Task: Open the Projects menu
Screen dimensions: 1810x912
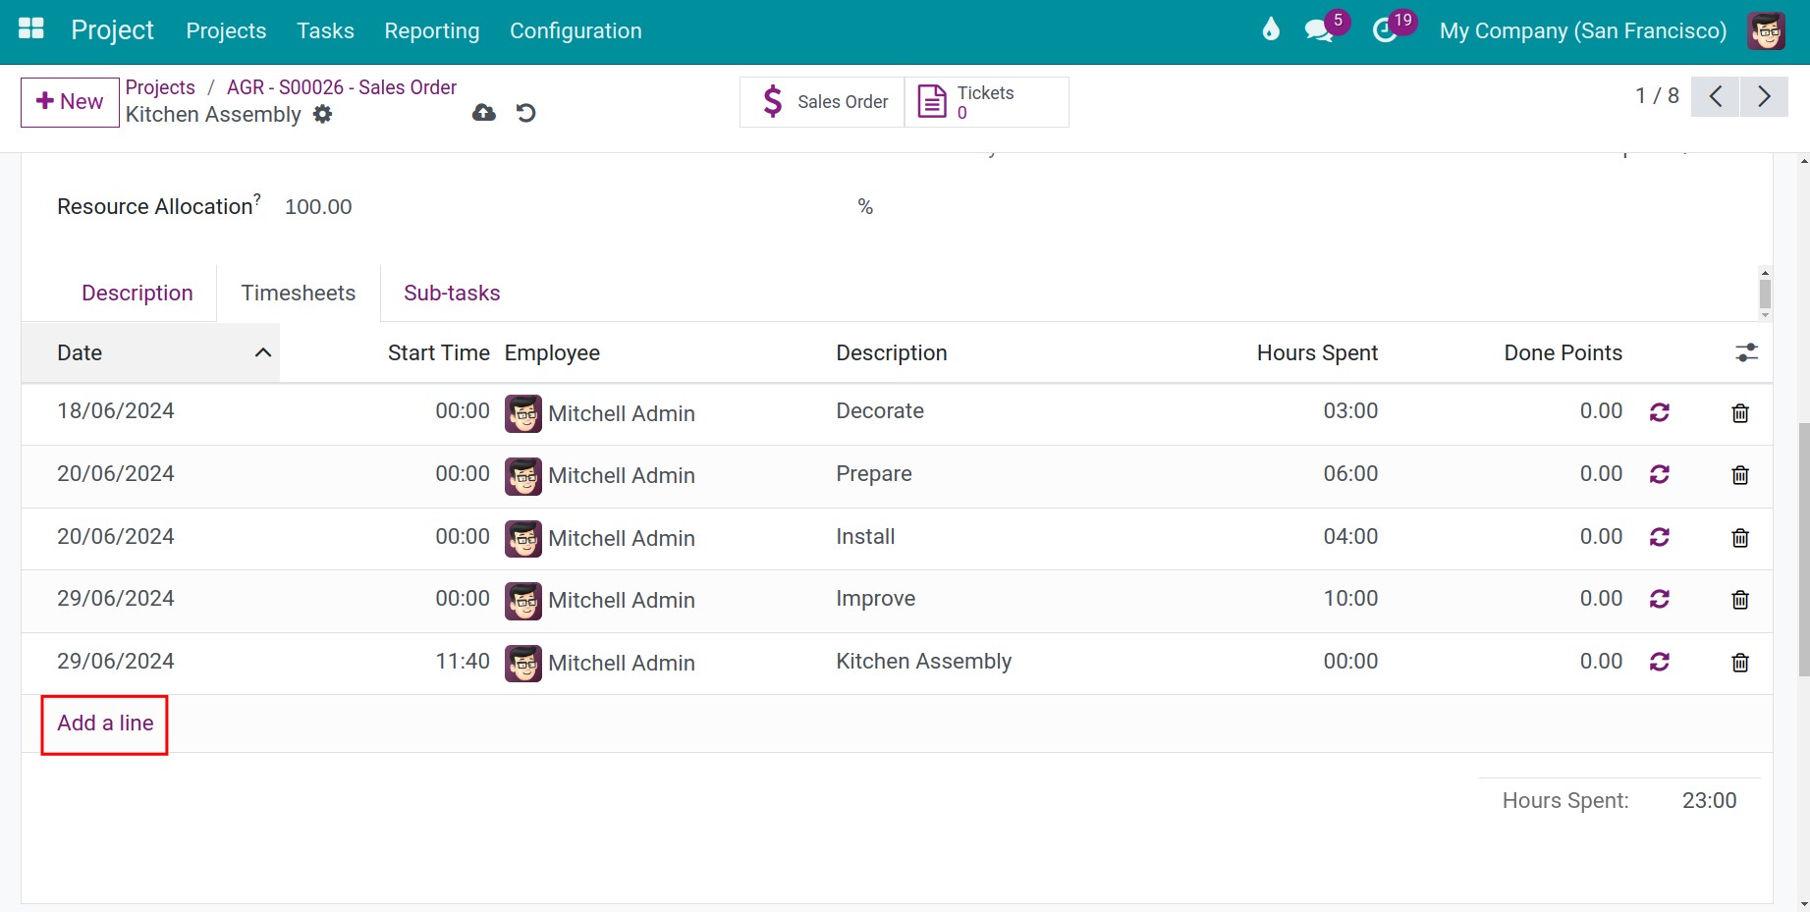Action: coord(226,30)
